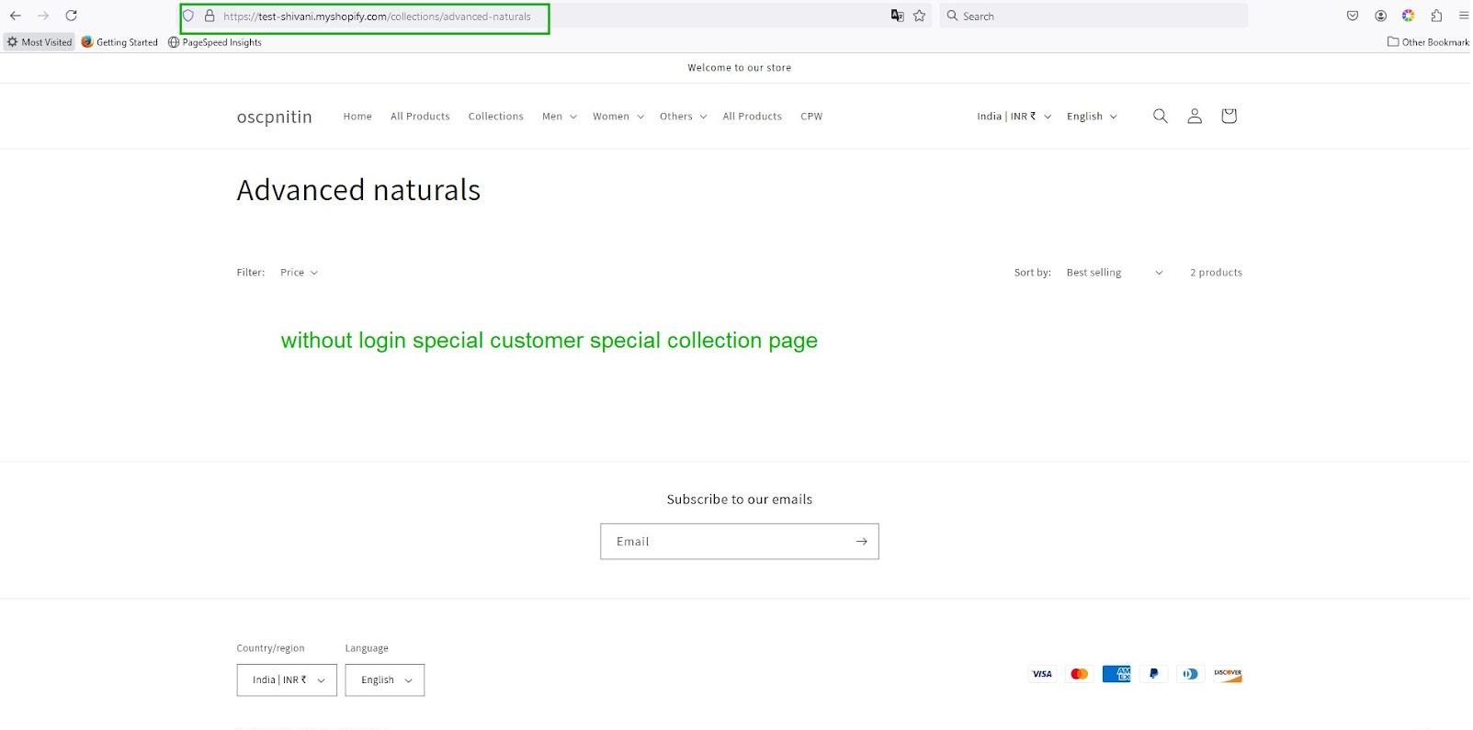
Task: Click the site security padlock icon
Action: pos(210,16)
